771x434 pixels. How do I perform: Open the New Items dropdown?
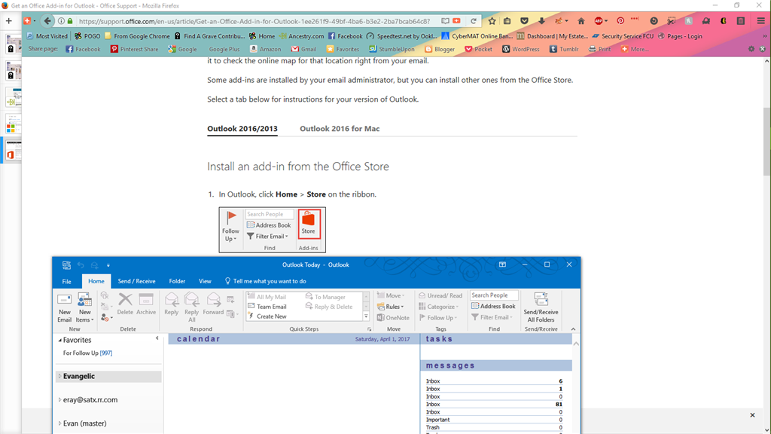point(84,308)
